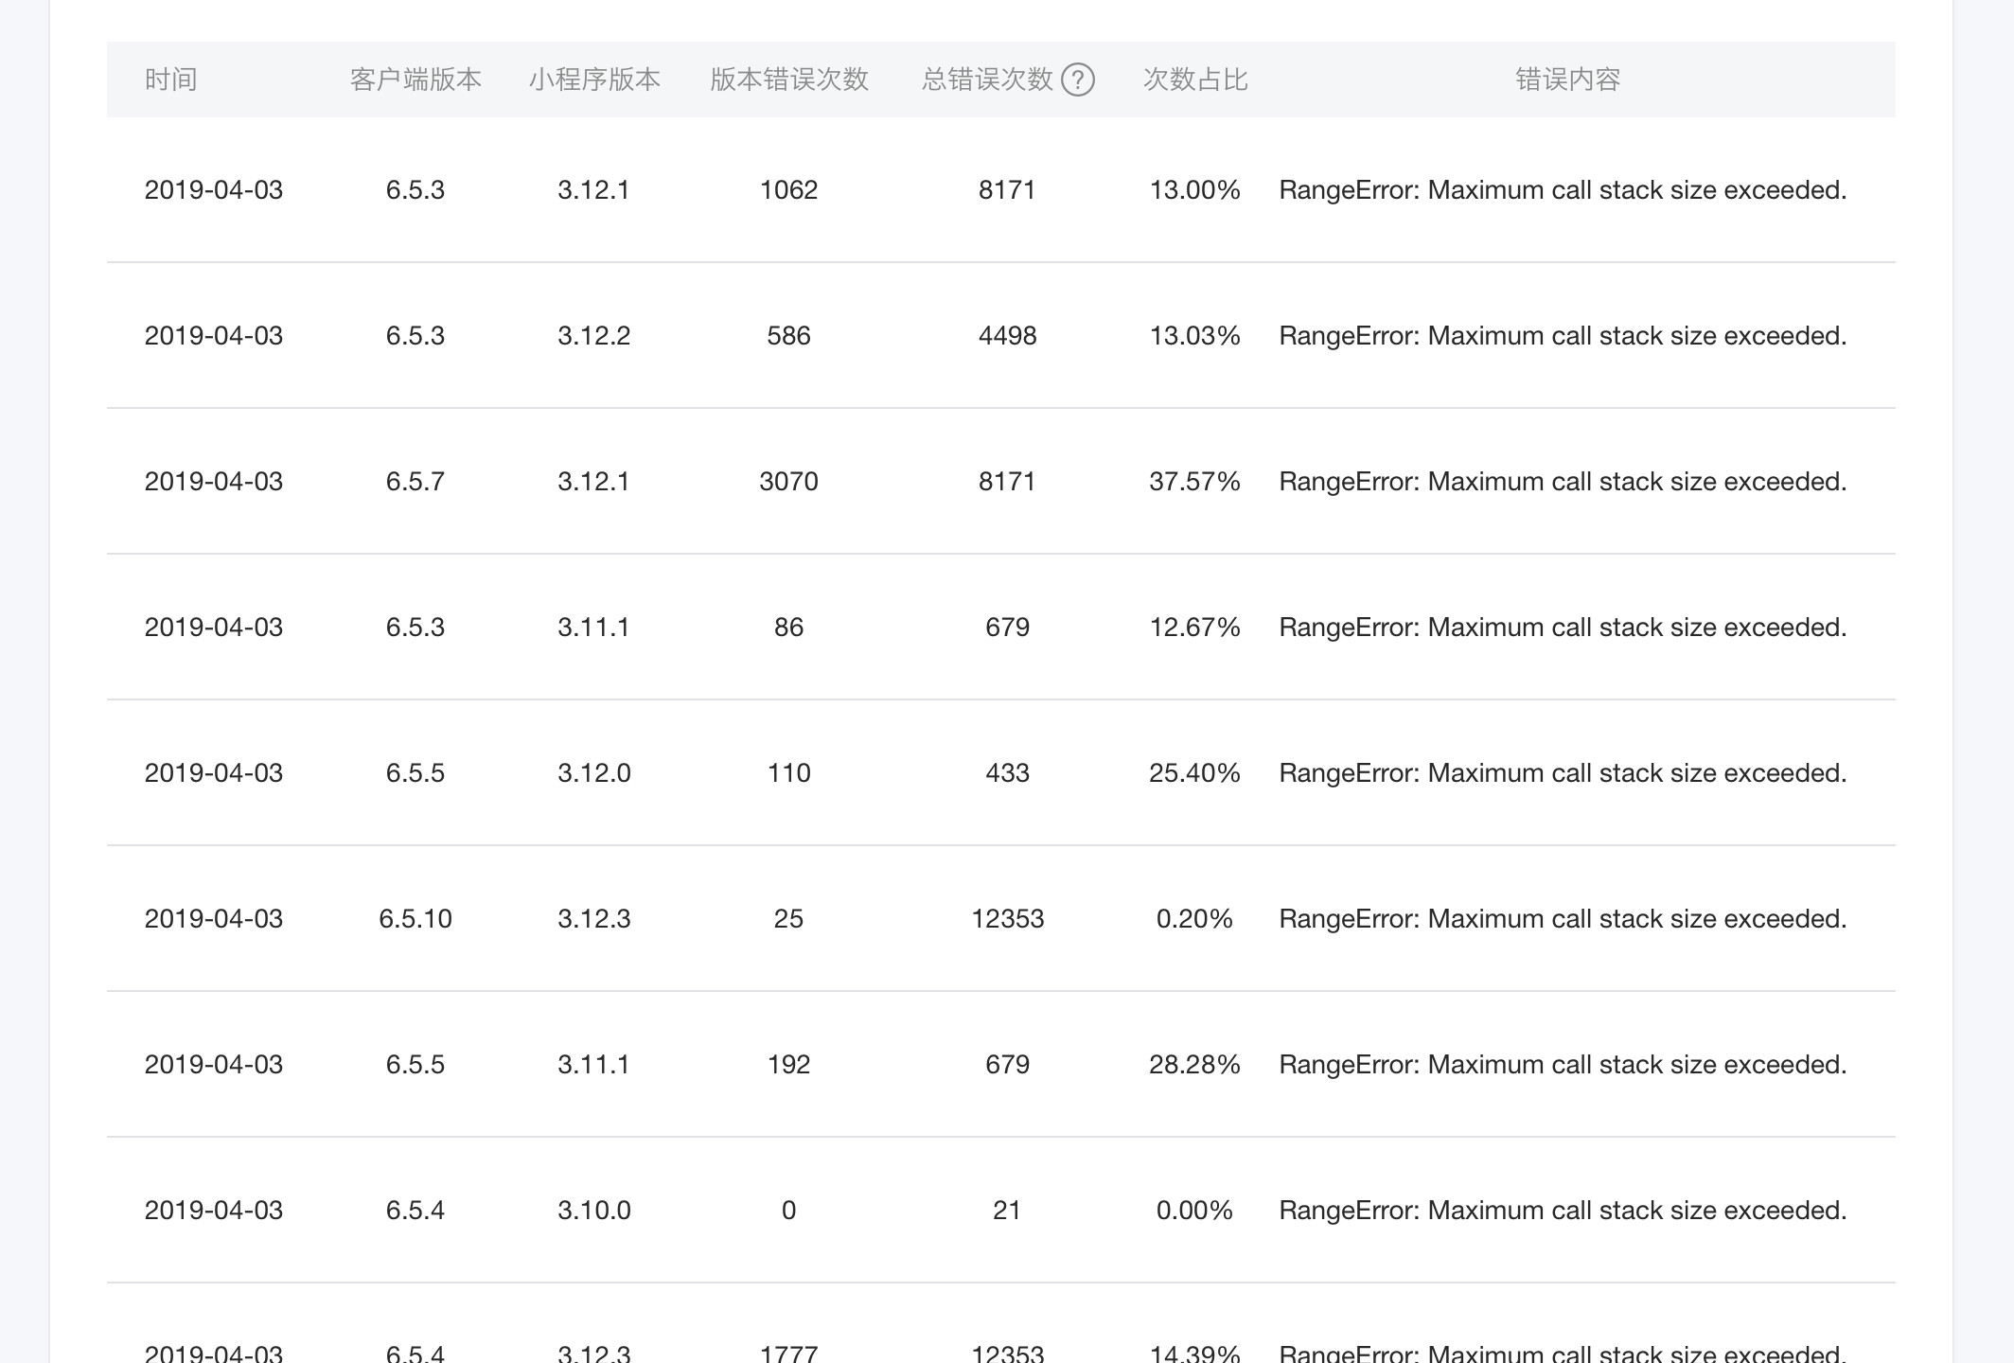Click the 次数占比 column header

coord(1194,80)
